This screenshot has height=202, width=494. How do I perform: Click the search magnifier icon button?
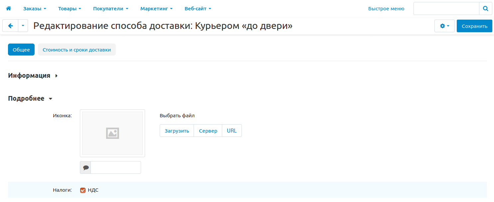485,9
